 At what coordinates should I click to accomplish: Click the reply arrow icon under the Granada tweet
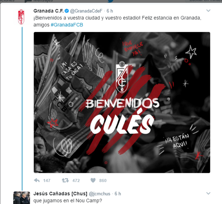(x=37, y=180)
